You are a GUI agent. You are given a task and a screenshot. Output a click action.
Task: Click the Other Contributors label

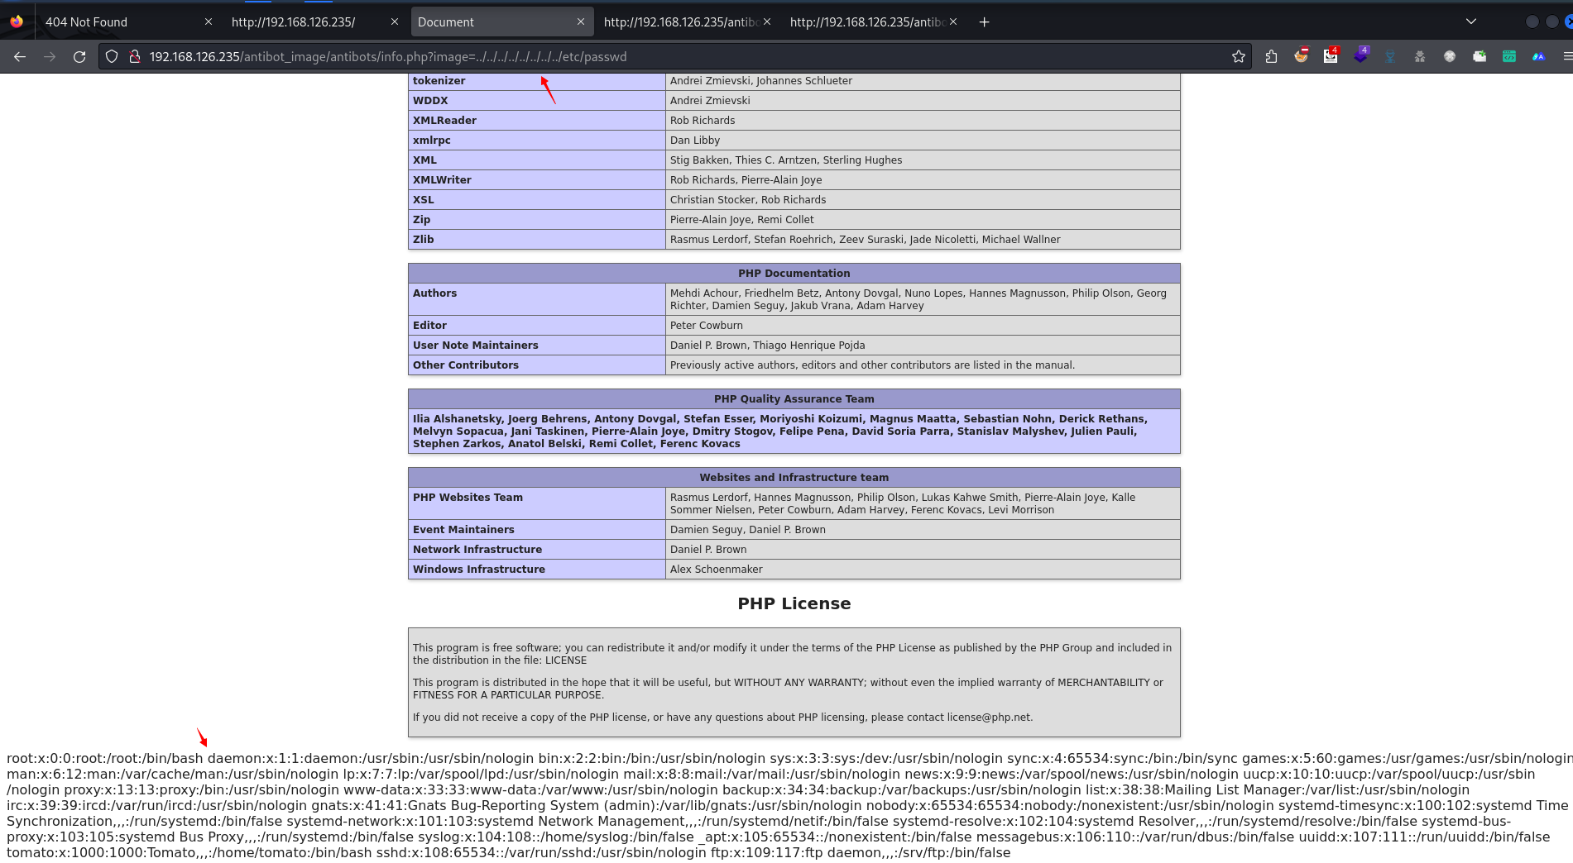[x=466, y=365]
